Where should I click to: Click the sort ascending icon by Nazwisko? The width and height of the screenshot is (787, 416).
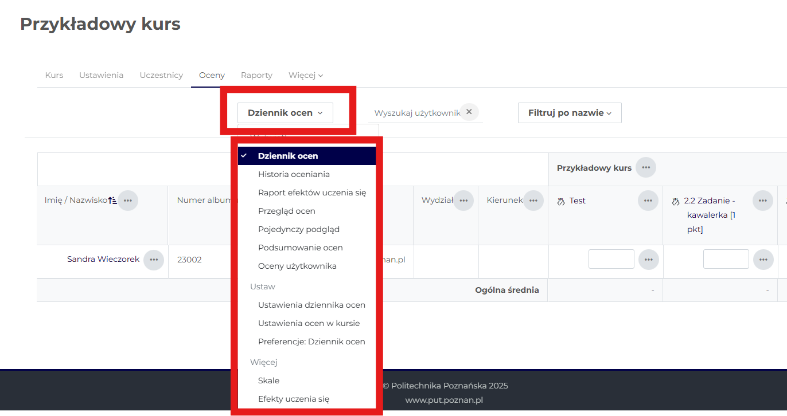[112, 201]
